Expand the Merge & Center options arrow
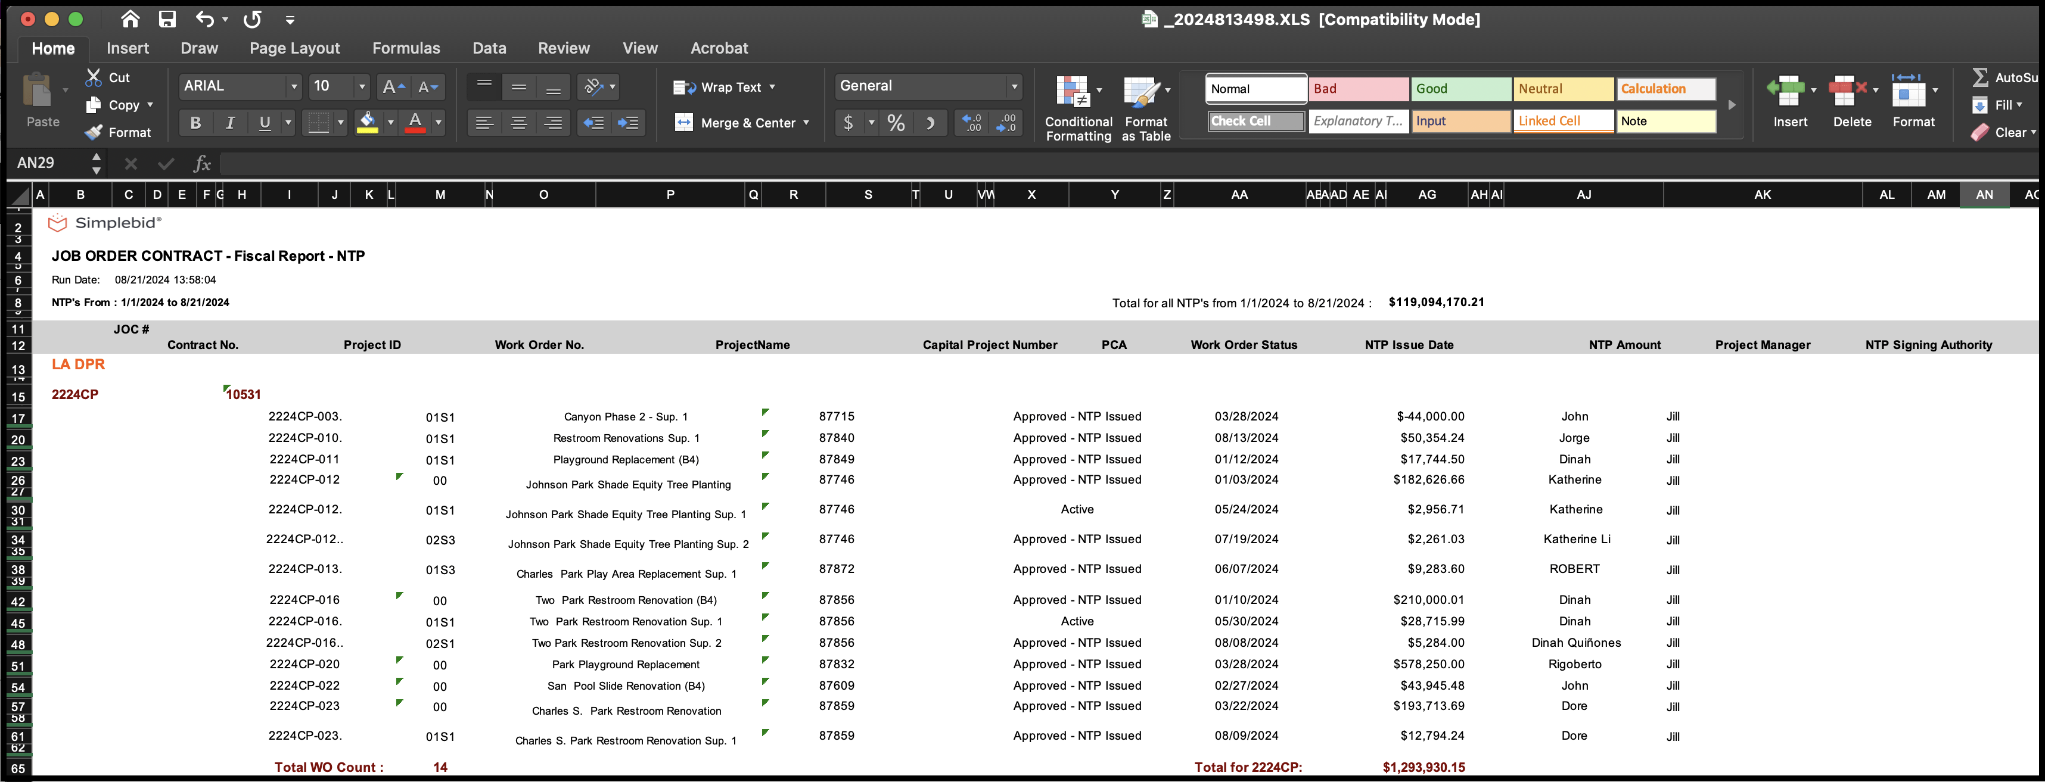 pos(806,123)
